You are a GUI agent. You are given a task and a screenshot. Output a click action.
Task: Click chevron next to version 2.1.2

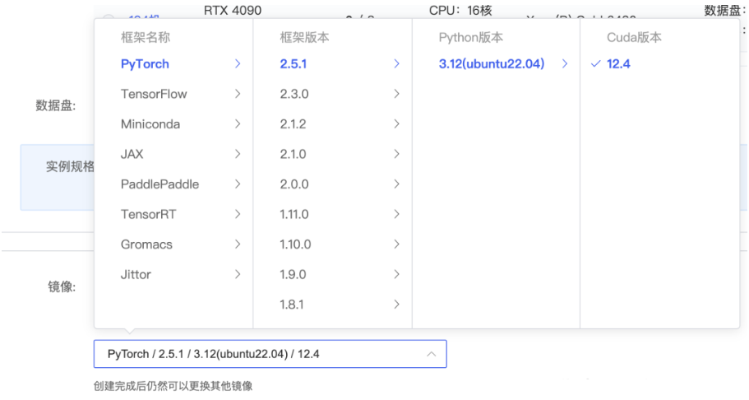[396, 124]
